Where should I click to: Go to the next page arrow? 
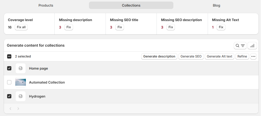18,109
